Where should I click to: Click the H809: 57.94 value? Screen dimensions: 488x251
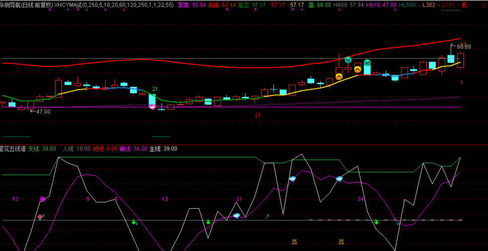(348, 5)
